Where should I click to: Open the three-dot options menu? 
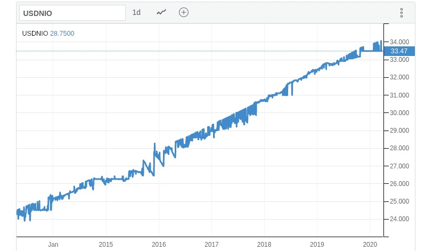[x=402, y=13]
